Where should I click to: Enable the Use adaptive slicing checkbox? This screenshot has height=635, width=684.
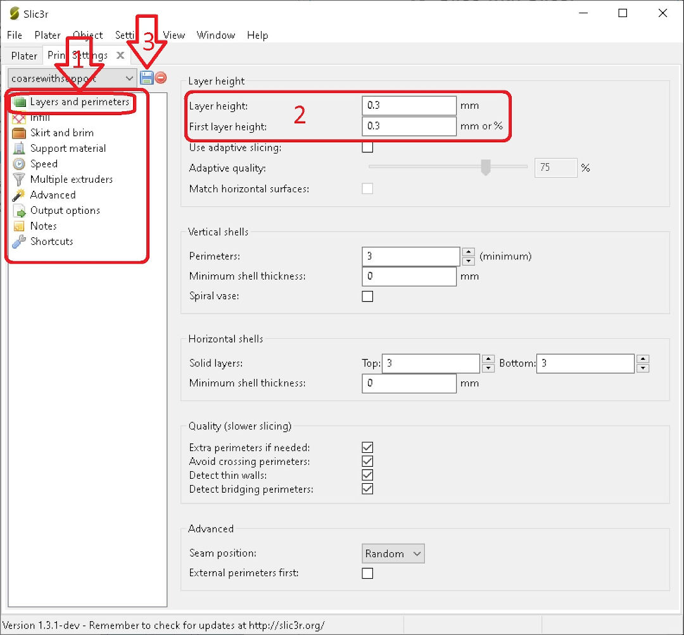click(x=367, y=147)
